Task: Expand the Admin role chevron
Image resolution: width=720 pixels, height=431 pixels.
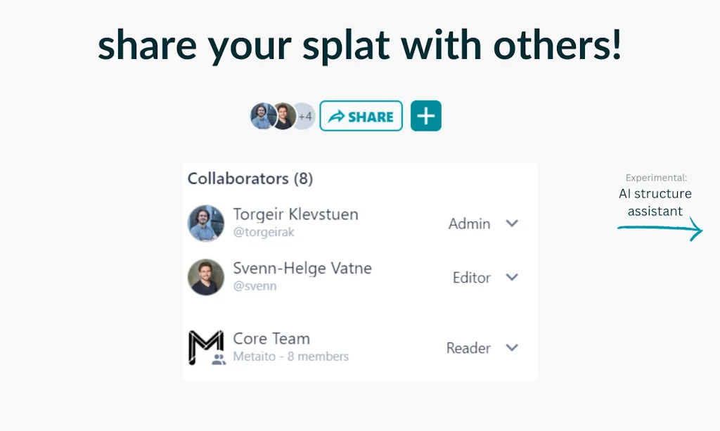Action: [x=512, y=224]
